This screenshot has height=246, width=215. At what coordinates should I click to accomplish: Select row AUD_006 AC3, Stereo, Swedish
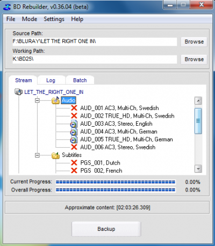pyautogui.click(x=118, y=147)
